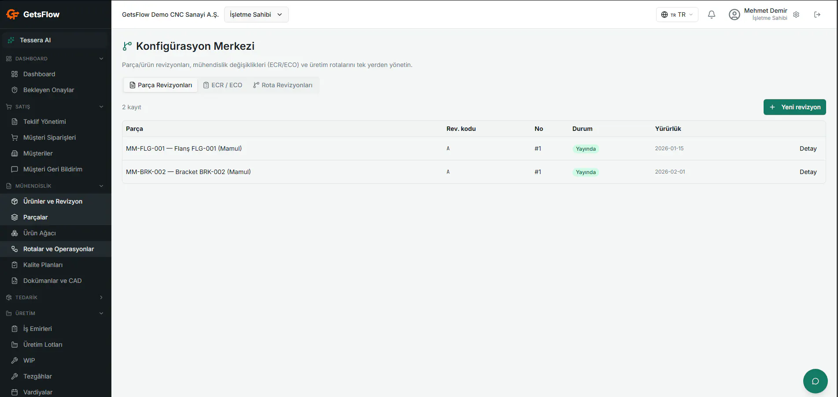Click the Rev. kodu column header
Image resolution: width=838 pixels, height=397 pixels.
[x=461, y=129]
